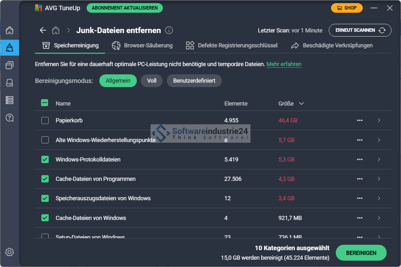Open three-dot menu for Cache-Dateien von Programmen
Screen dimensions: 401x267
tap(360, 179)
